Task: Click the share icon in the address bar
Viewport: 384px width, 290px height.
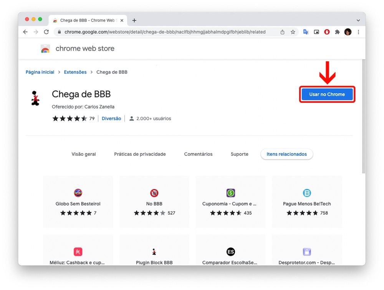Action: tap(283, 32)
